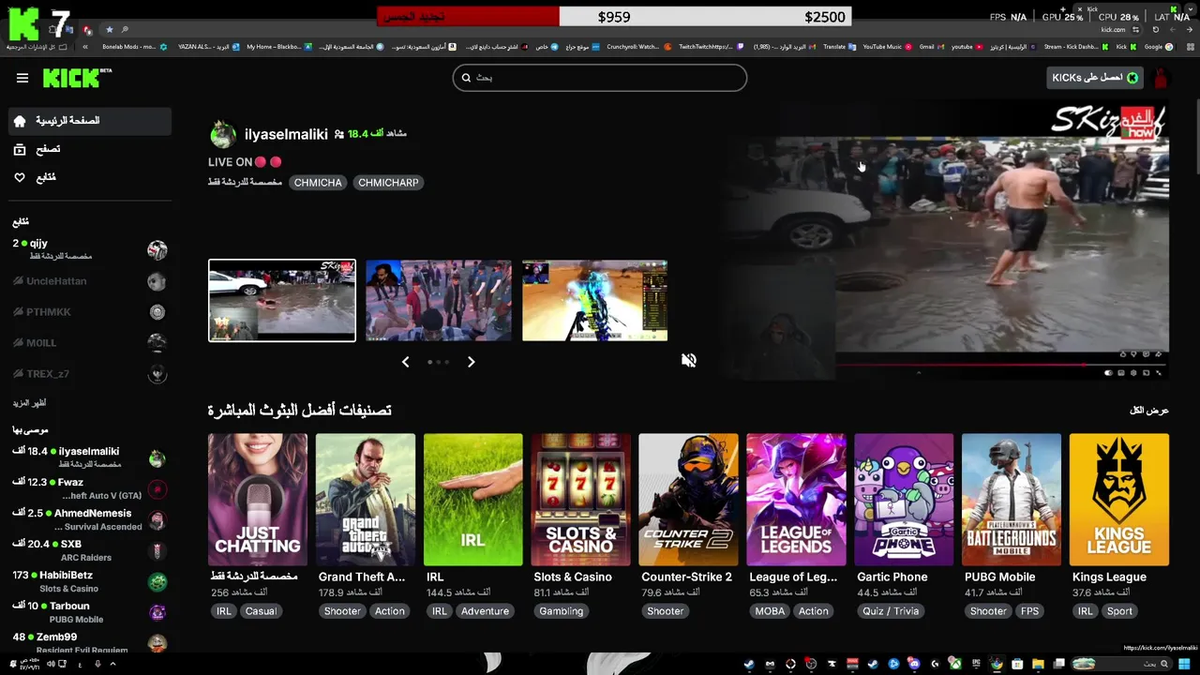This screenshot has height=675, width=1200.
Task: Open File Explorer from the taskbar
Action: tap(1038, 664)
